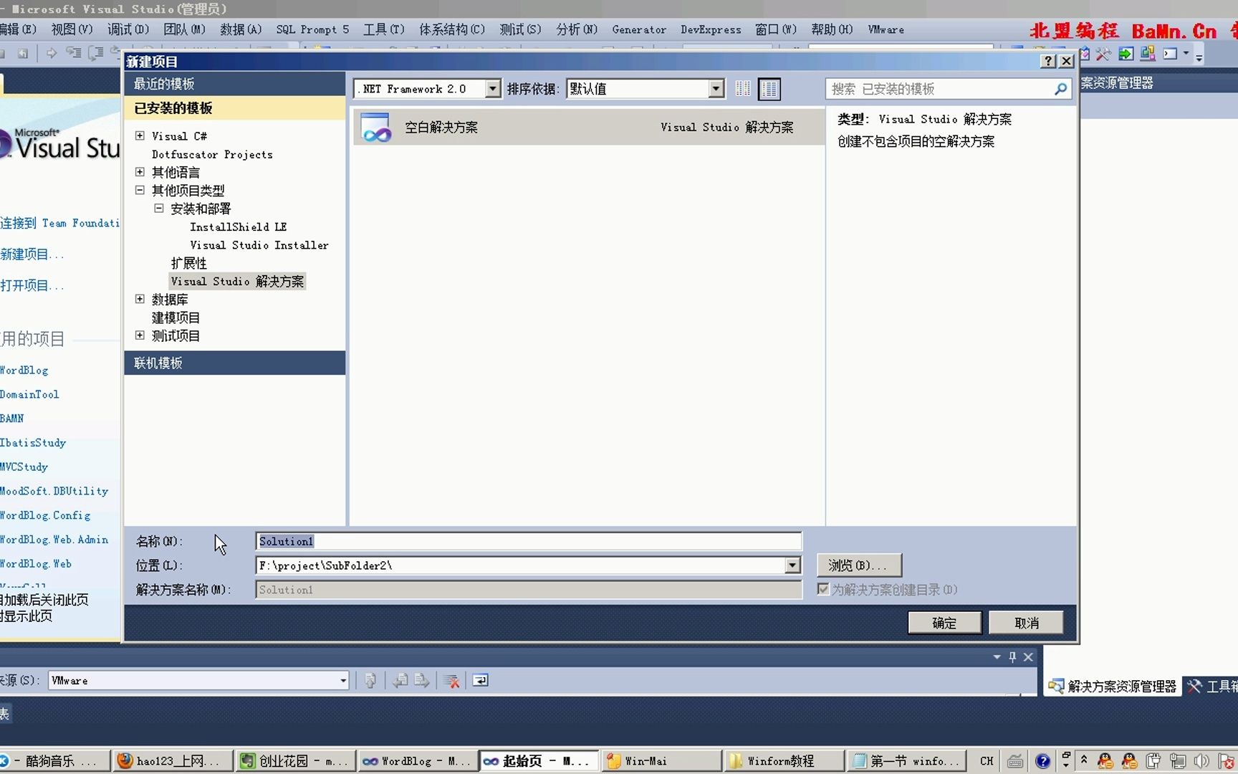1238x774 pixels.
Task: Click the 浏览 browse button
Action: pyautogui.click(x=858, y=565)
